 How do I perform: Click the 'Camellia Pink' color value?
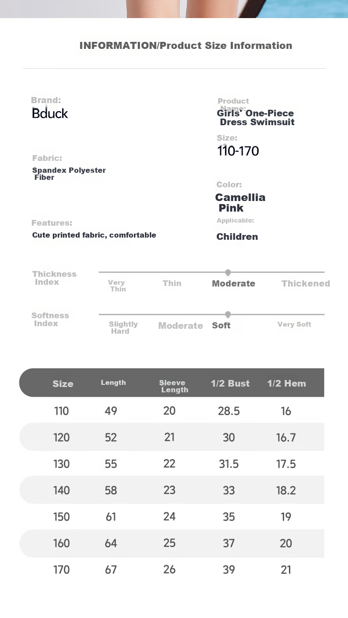pyautogui.click(x=240, y=203)
